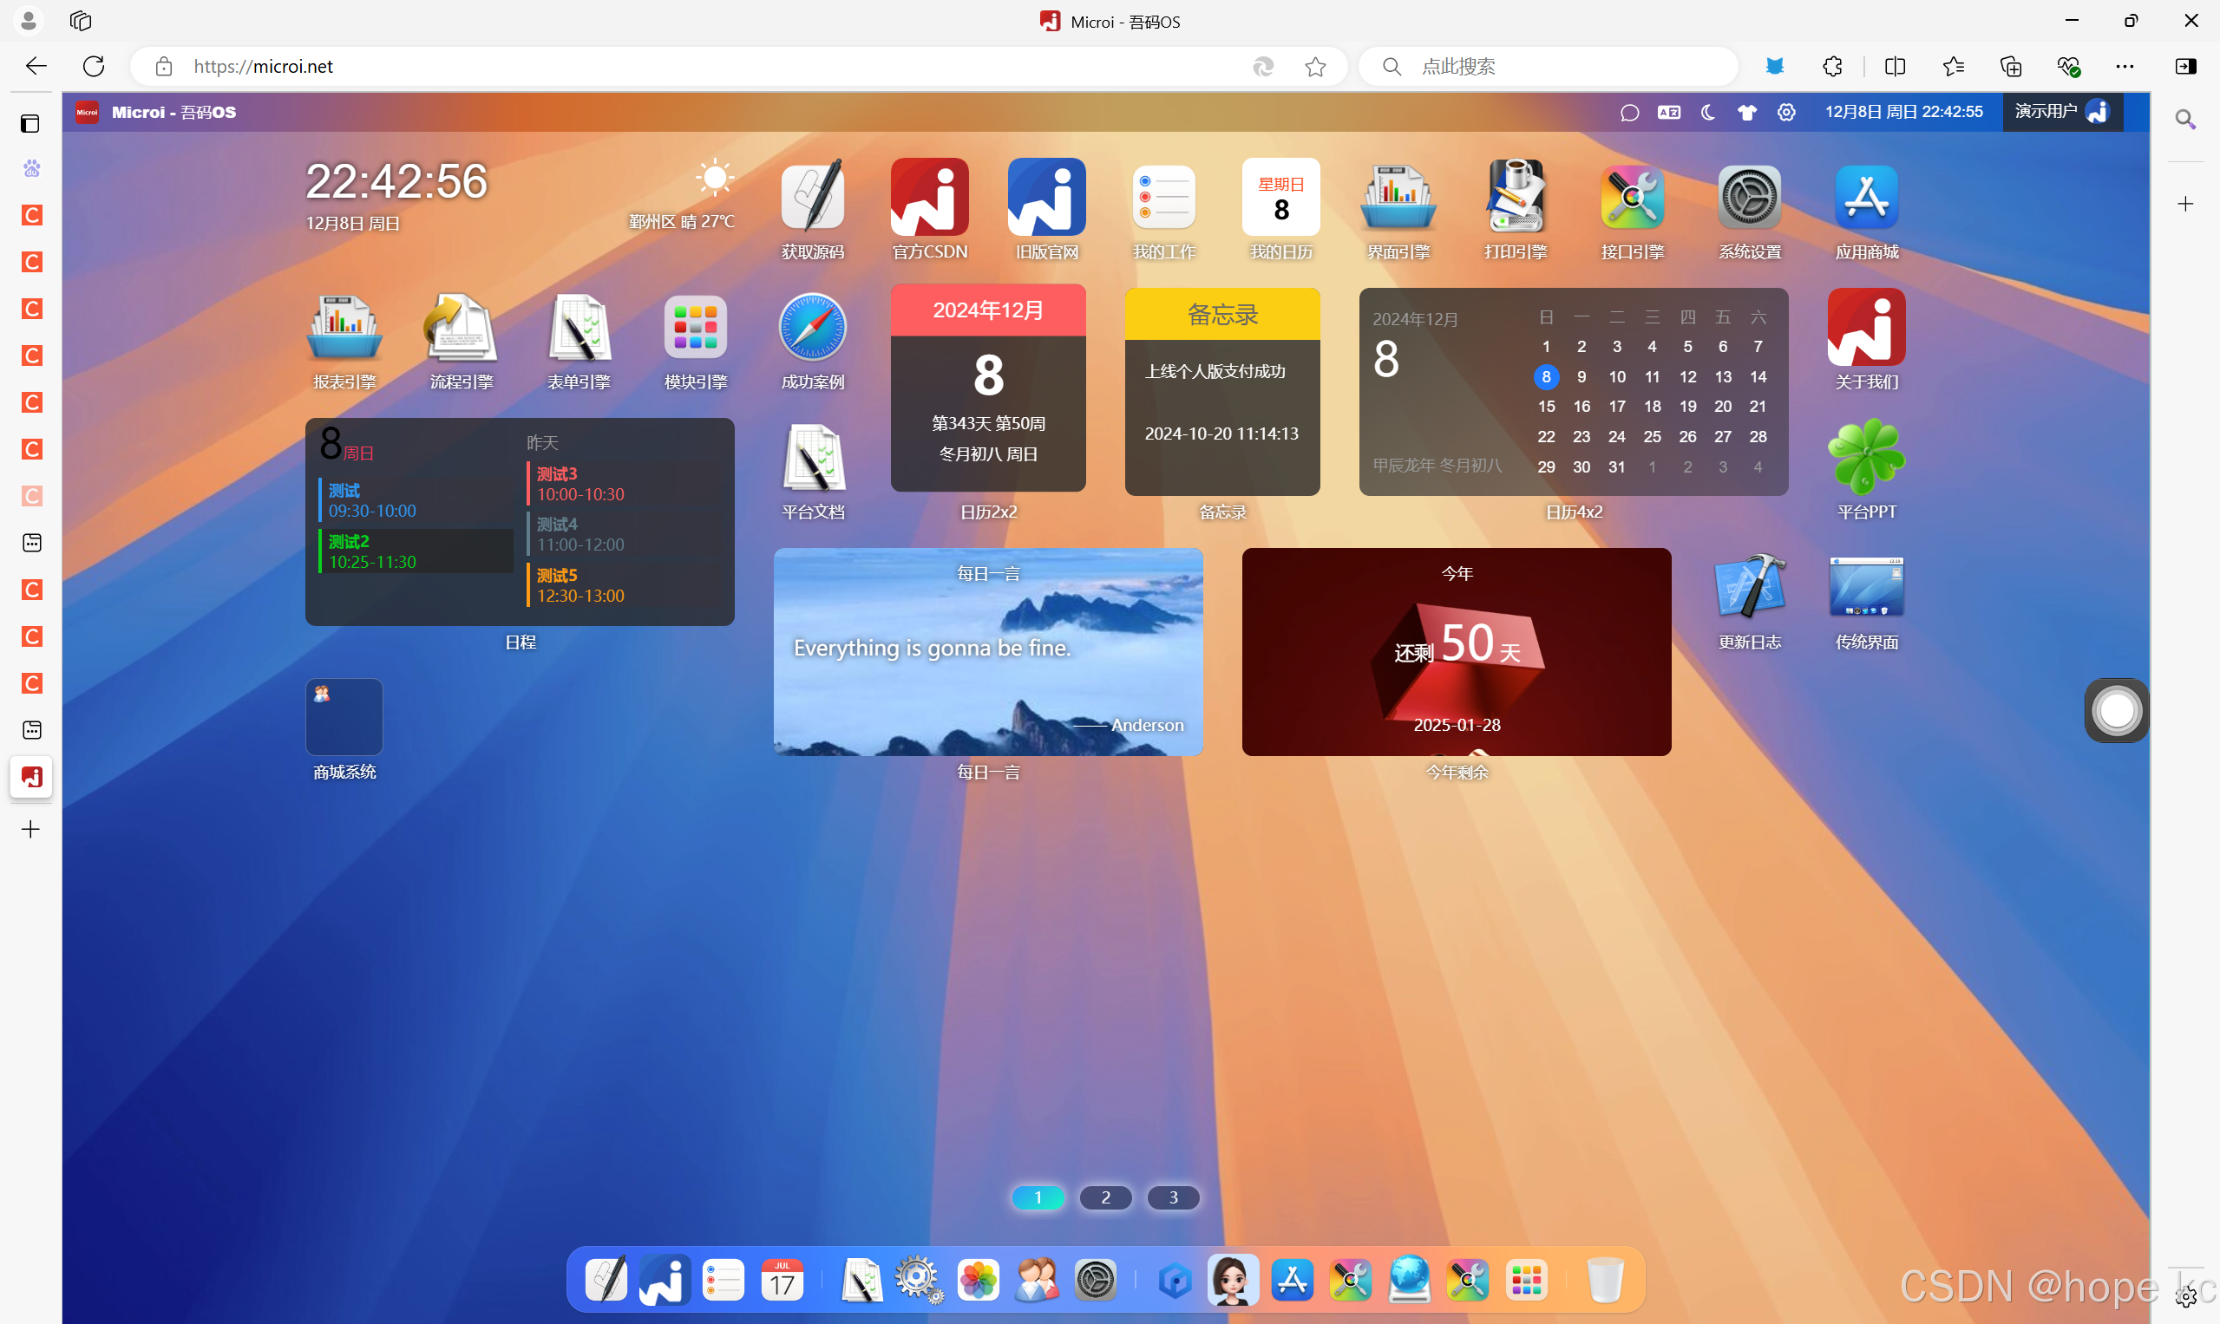The image size is (2220, 1324).
Task: Open 接口引擎 desktop icon
Action: (1632, 198)
